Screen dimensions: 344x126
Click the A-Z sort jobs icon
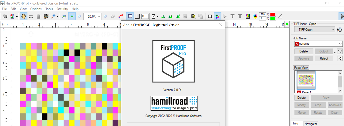pyautogui.click(x=340, y=51)
